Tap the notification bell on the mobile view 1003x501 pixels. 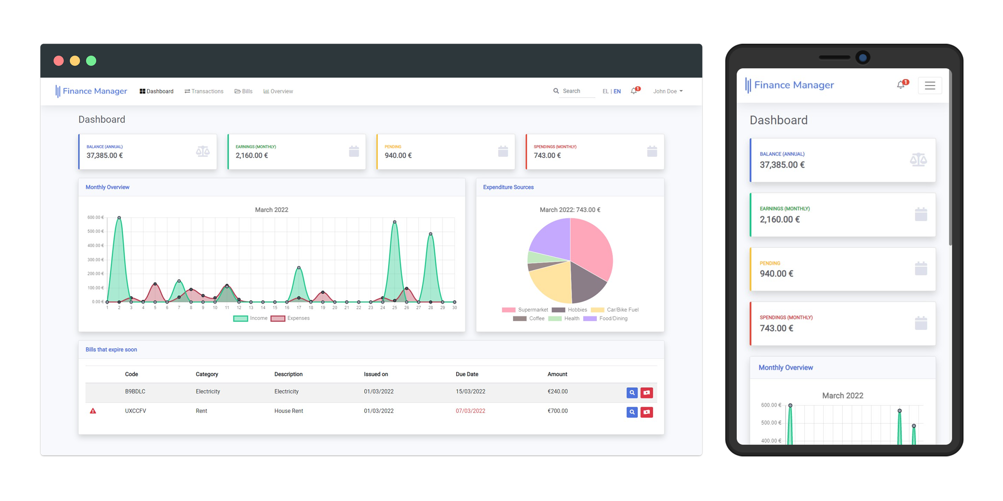point(902,84)
